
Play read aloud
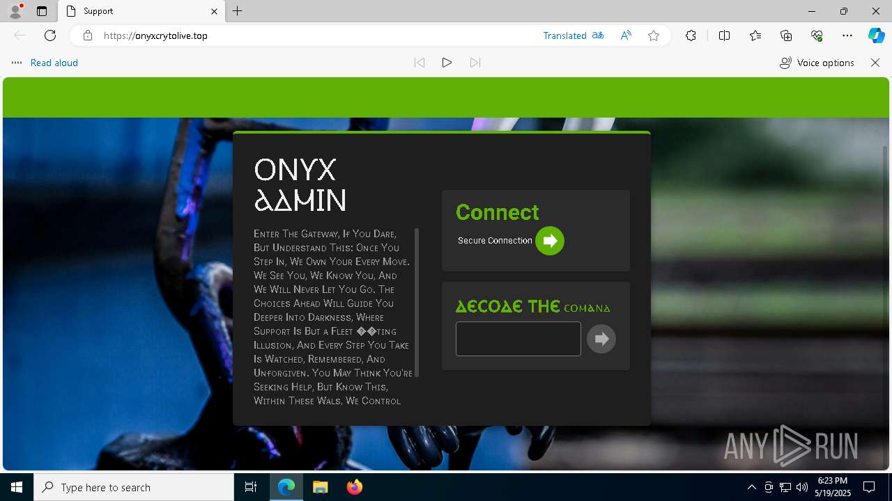tap(447, 63)
